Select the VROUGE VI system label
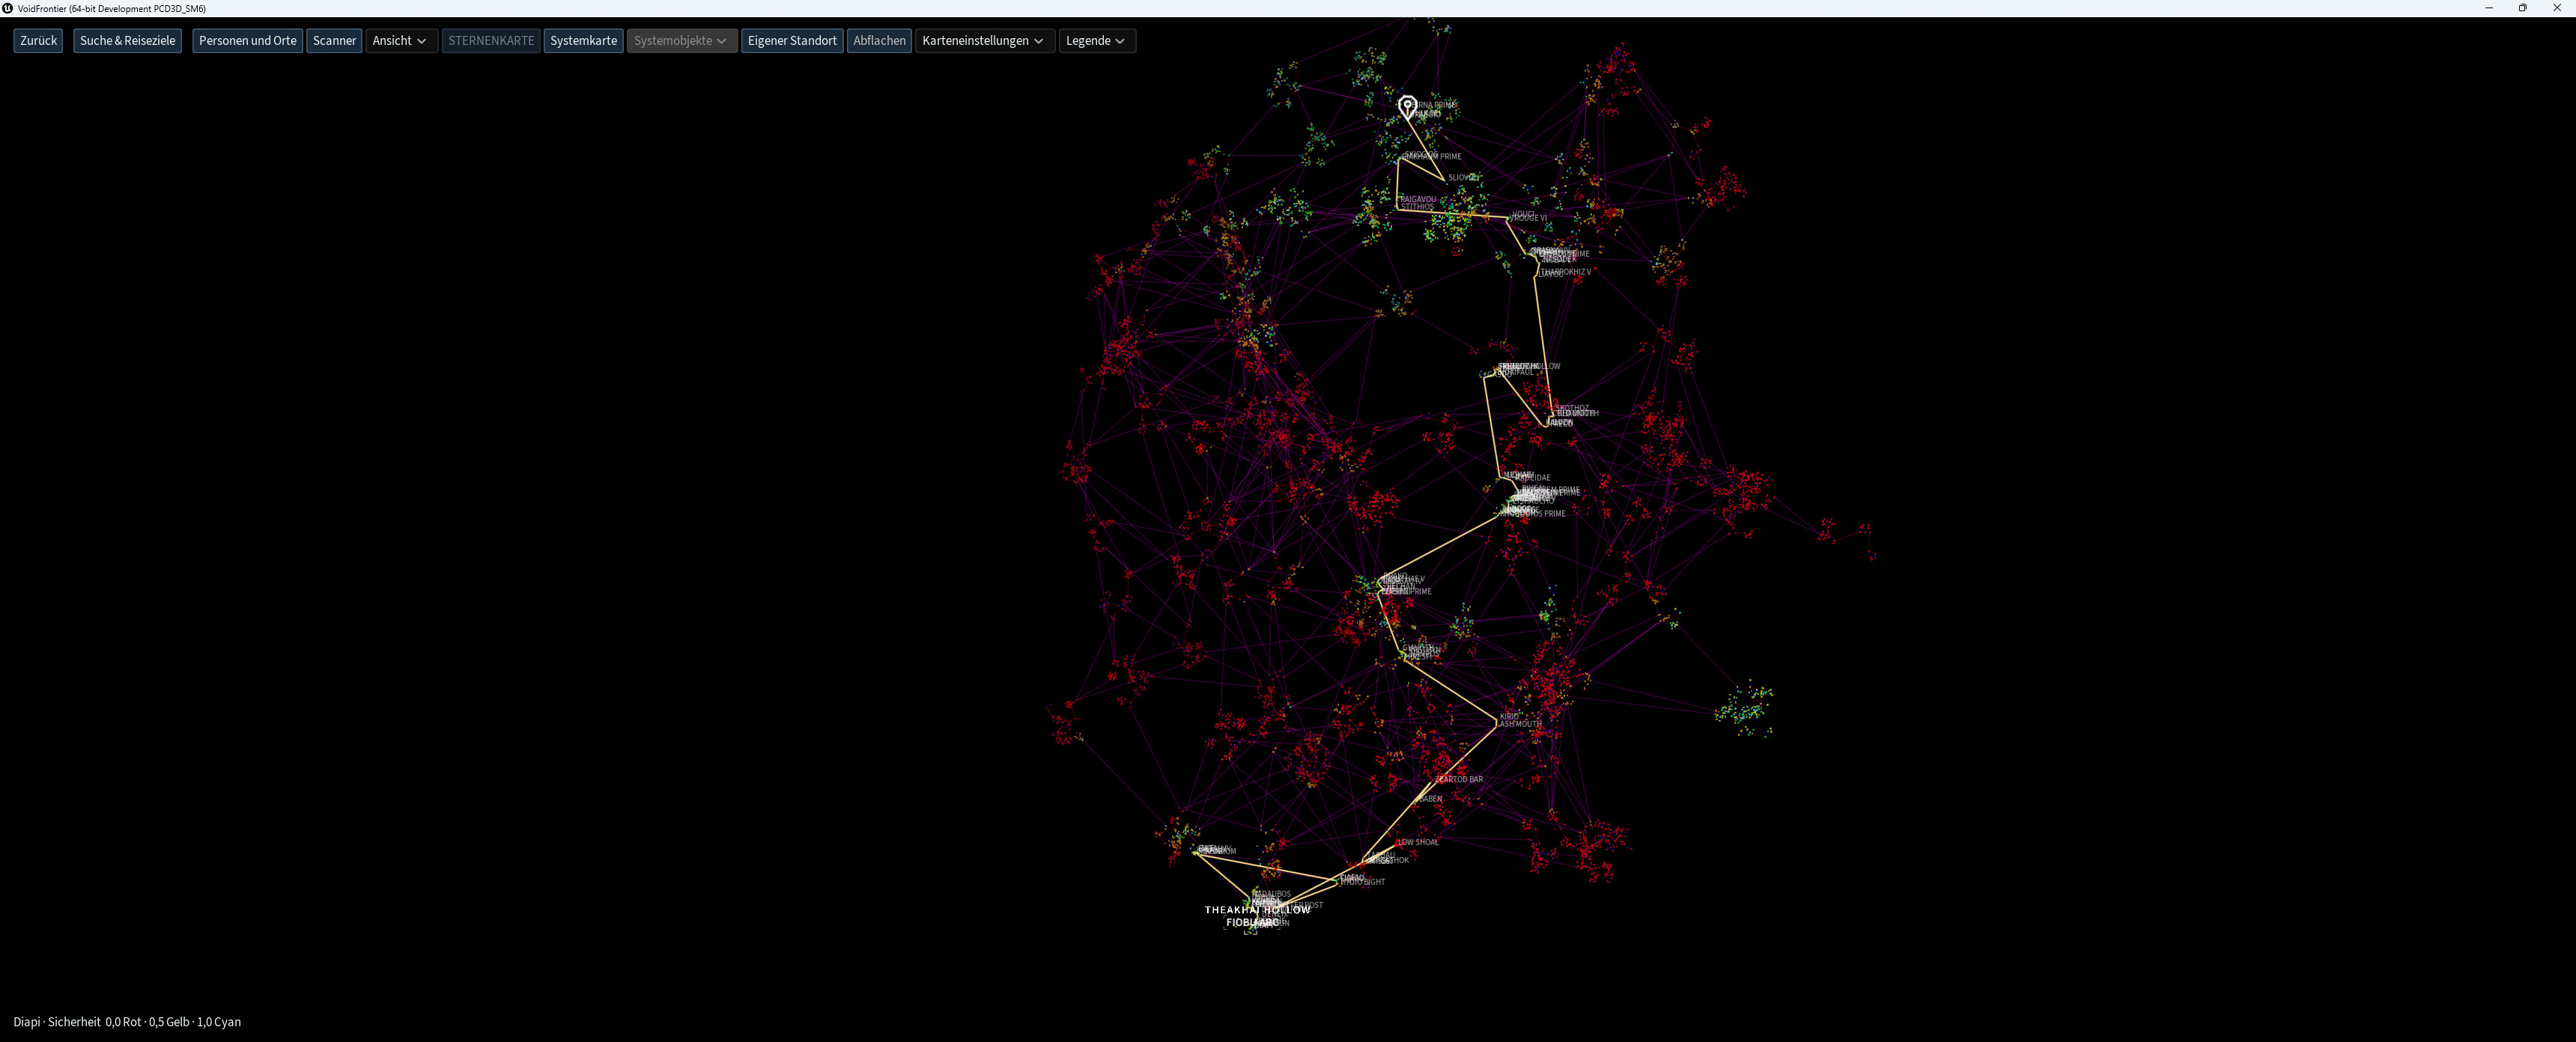 [x=1528, y=218]
